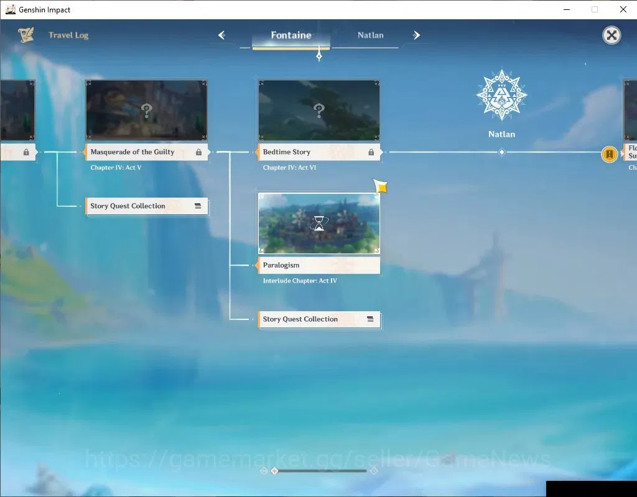Viewport: 637px width, 497px height.
Task: Click the list icon on left Story Quest Collection
Action: pyautogui.click(x=198, y=206)
